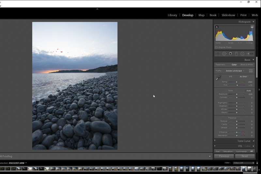The height and width of the screenshot is (174, 261).
Task: Click the Exposure slider handle
Action: point(237,94)
